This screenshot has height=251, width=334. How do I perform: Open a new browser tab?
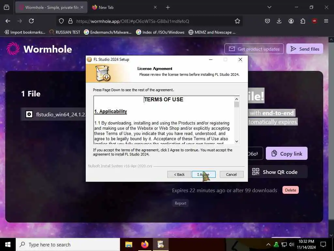pos(168,8)
